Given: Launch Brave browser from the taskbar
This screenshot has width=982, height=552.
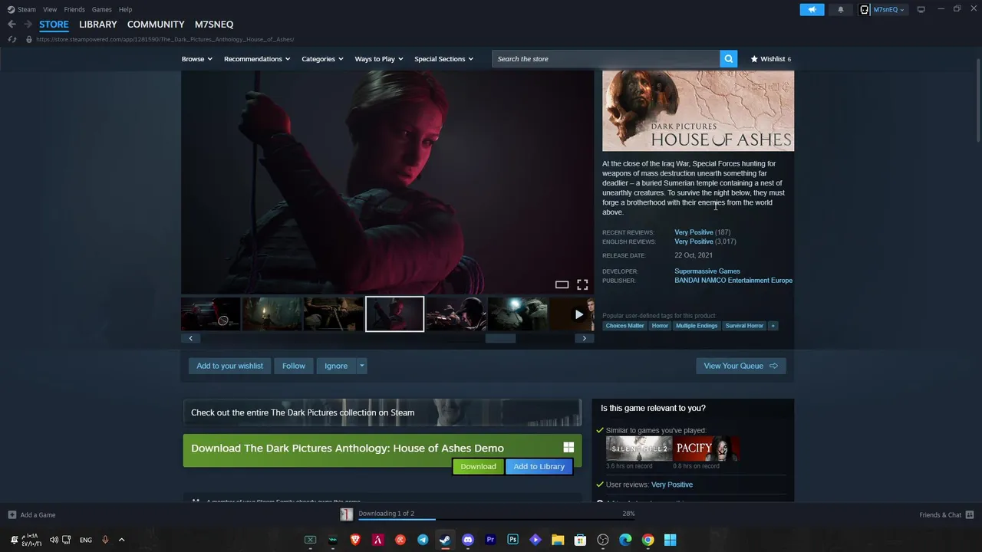Looking at the screenshot, I should coord(355,540).
